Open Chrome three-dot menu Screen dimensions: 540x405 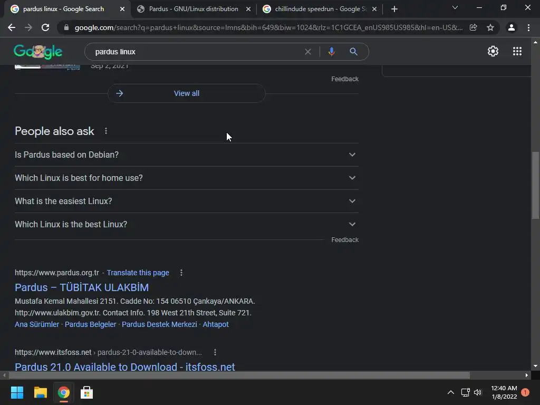coord(528,27)
